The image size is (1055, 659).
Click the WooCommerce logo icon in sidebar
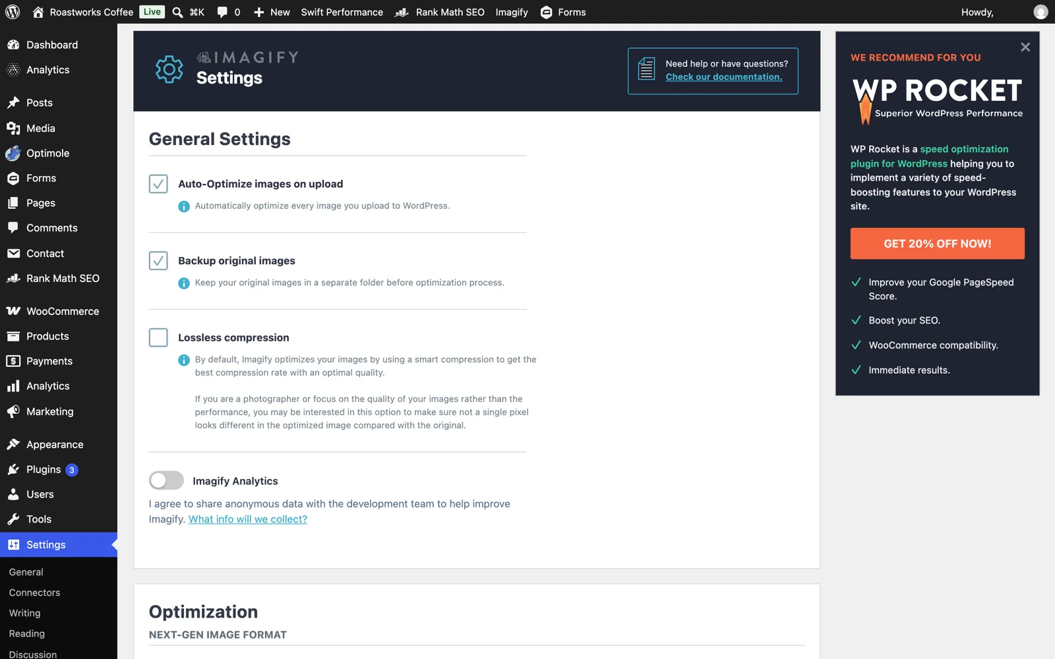click(x=13, y=311)
